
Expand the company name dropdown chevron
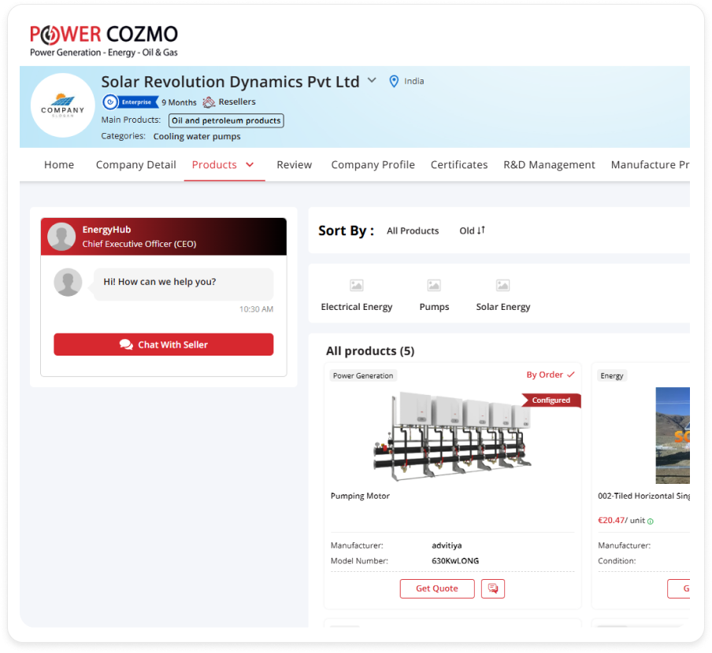[x=372, y=81]
